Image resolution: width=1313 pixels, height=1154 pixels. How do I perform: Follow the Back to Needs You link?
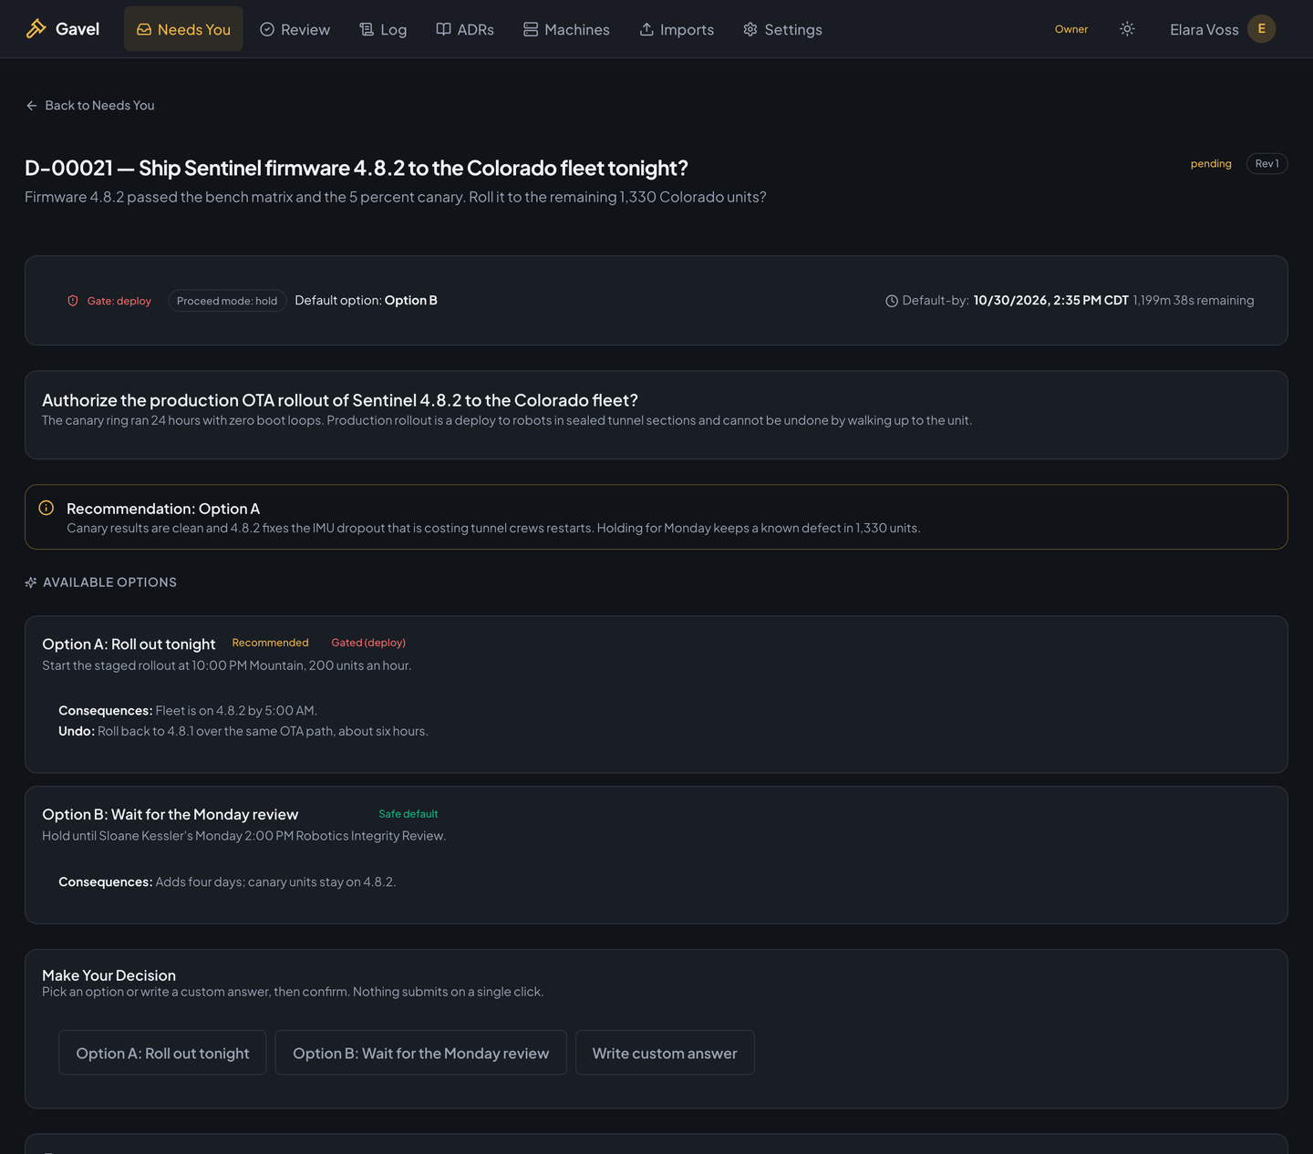click(90, 106)
